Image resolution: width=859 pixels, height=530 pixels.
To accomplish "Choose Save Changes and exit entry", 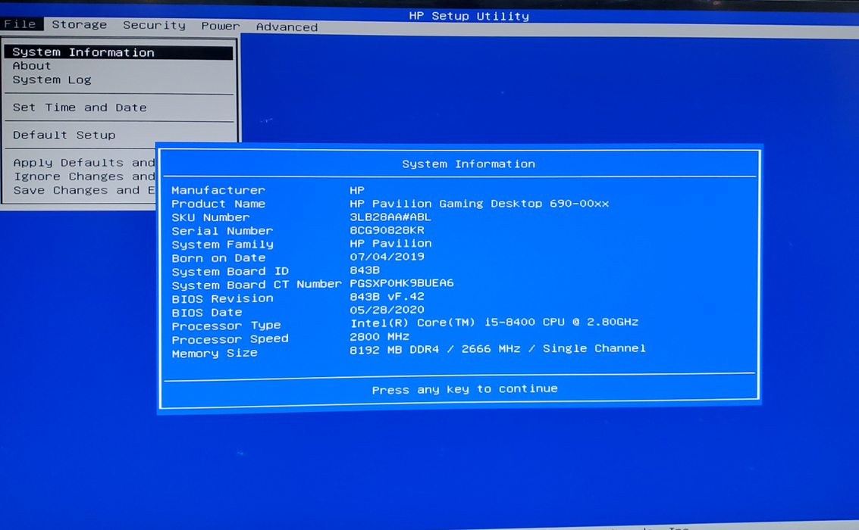I will [x=84, y=190].
